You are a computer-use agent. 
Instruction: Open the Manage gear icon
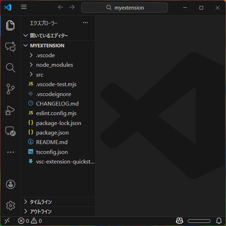point(11,205)
